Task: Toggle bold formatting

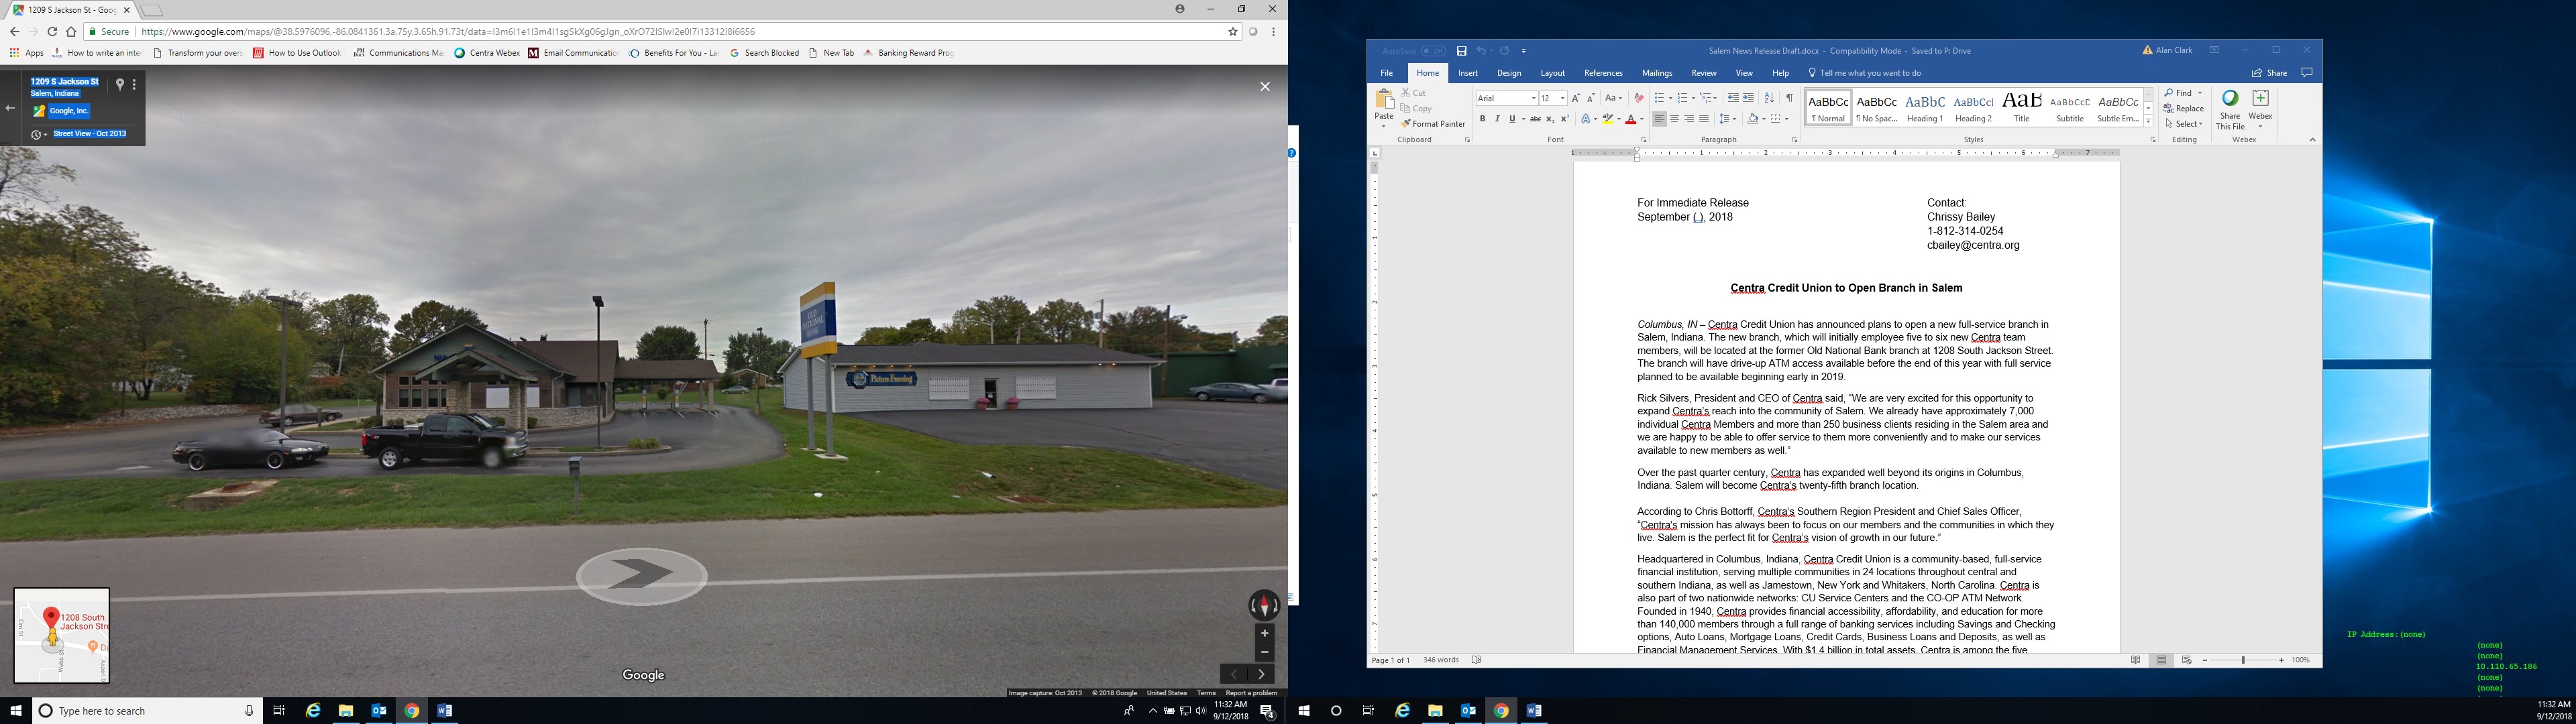Action: point(1482,119)
